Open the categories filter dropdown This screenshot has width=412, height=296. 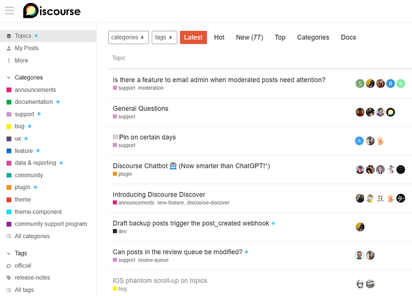[x=128, y=37]
